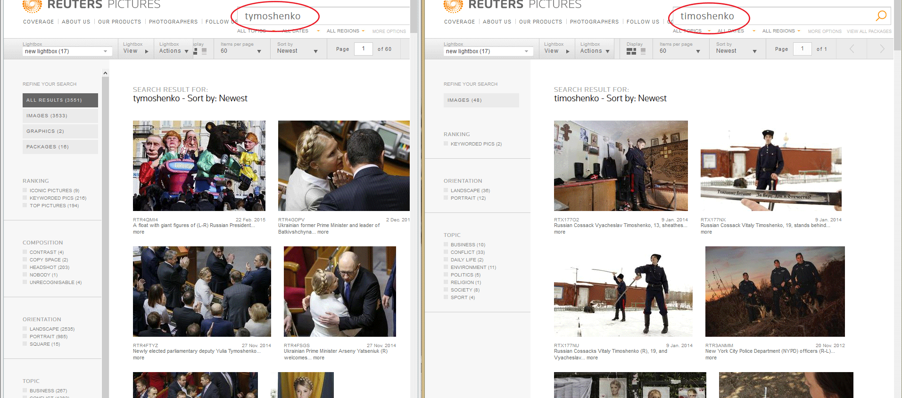Open Lightbox View arrow in tymoshenko window
The image size is (902, 398).
click(x=147, y=51)
